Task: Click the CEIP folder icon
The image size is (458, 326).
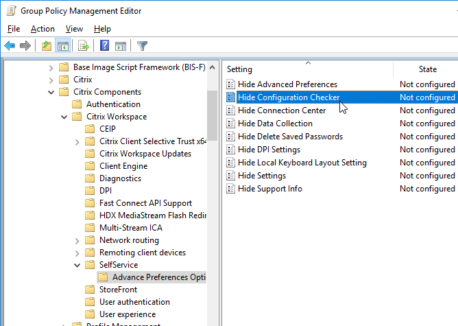Action: (x=90, y=129)
